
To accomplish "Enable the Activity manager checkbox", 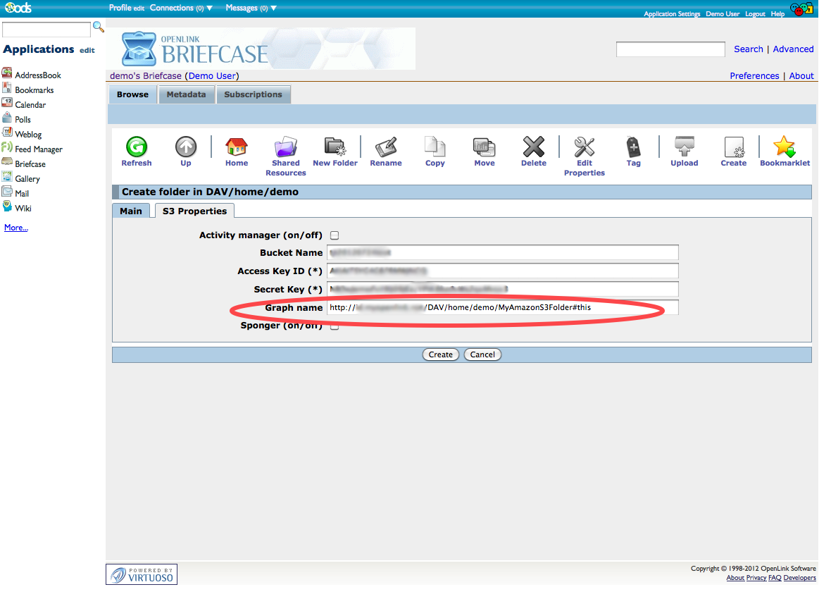I will [335, 235].
